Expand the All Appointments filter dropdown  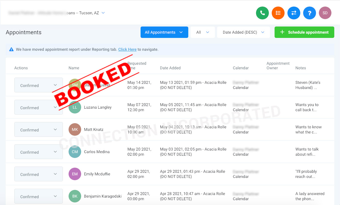coord(164,32)
